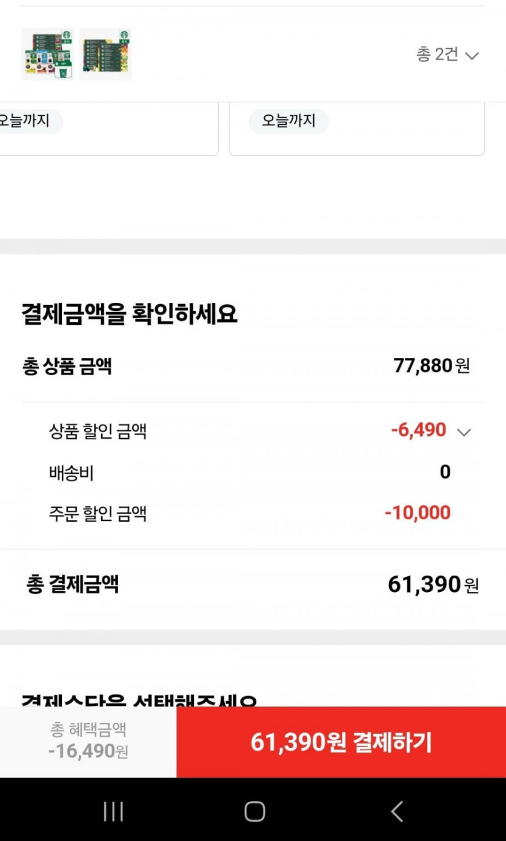Expand the 총 2건 order items list

pyautogui.click(x=447, y=55)
